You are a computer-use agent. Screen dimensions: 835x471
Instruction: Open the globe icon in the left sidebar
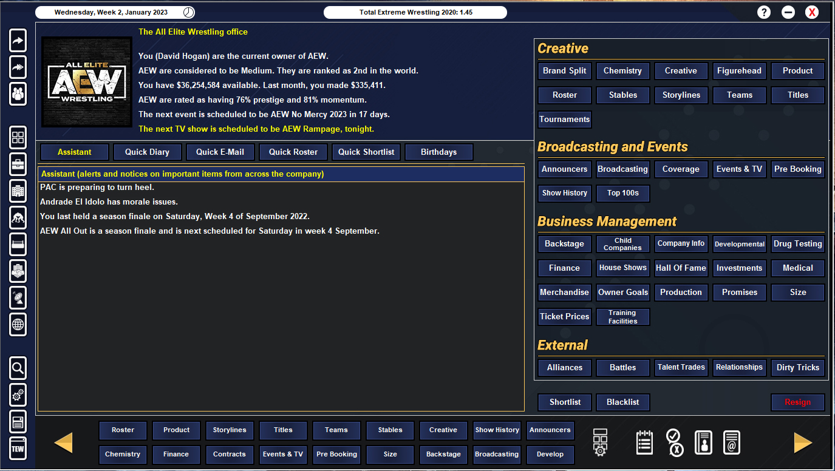pyautogui.click(x=18, y=325)
